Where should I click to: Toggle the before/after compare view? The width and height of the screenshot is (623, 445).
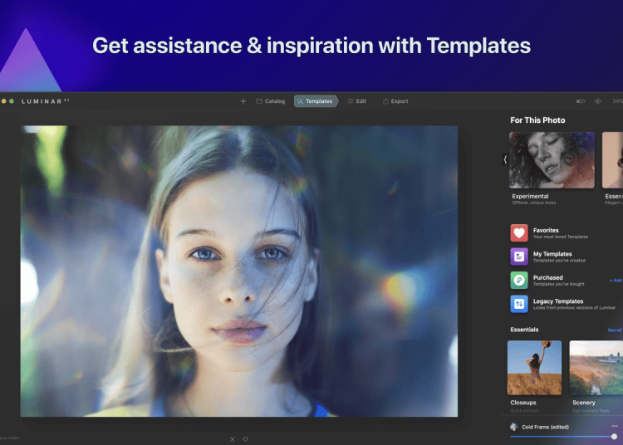tap(580, 101)
